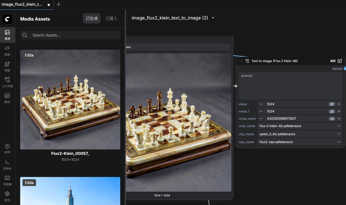Open the 範本 (Templates) sidebar panel
Viewport: 346px width, 205px height.
pyautogui.click(x=7, y=97)
